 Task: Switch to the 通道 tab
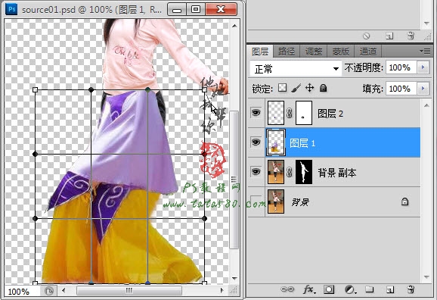pyautogui.click(x=367, y=52)
